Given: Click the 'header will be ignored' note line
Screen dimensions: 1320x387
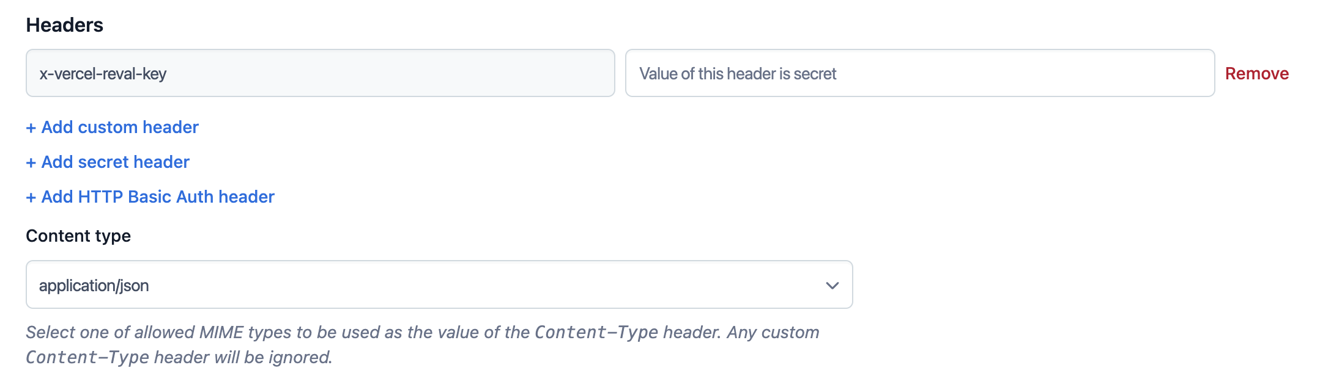Looking at the screenshot, I should (x=179, y=357).
